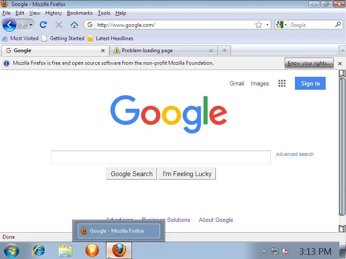Open the search engine selector dropdown
346x259 pixels.
282,25
